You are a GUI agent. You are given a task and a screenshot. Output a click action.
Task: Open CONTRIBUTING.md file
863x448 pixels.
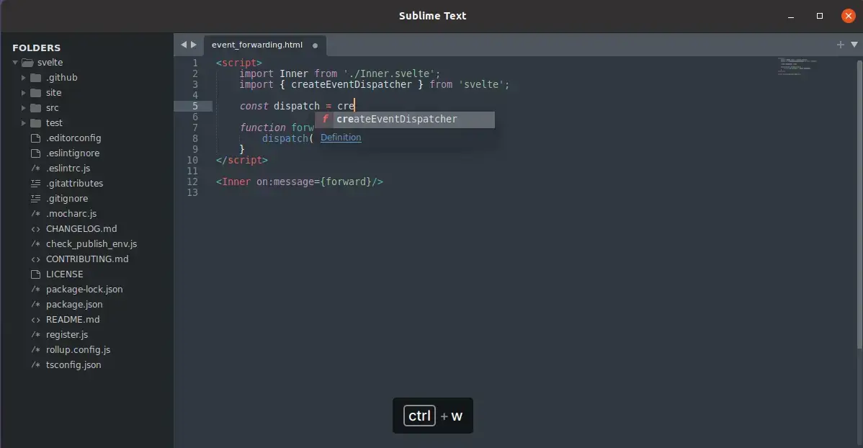[87, 259]
